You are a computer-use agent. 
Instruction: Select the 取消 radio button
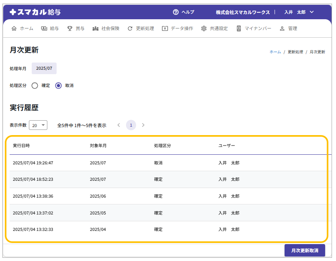[x=59, y=85]
